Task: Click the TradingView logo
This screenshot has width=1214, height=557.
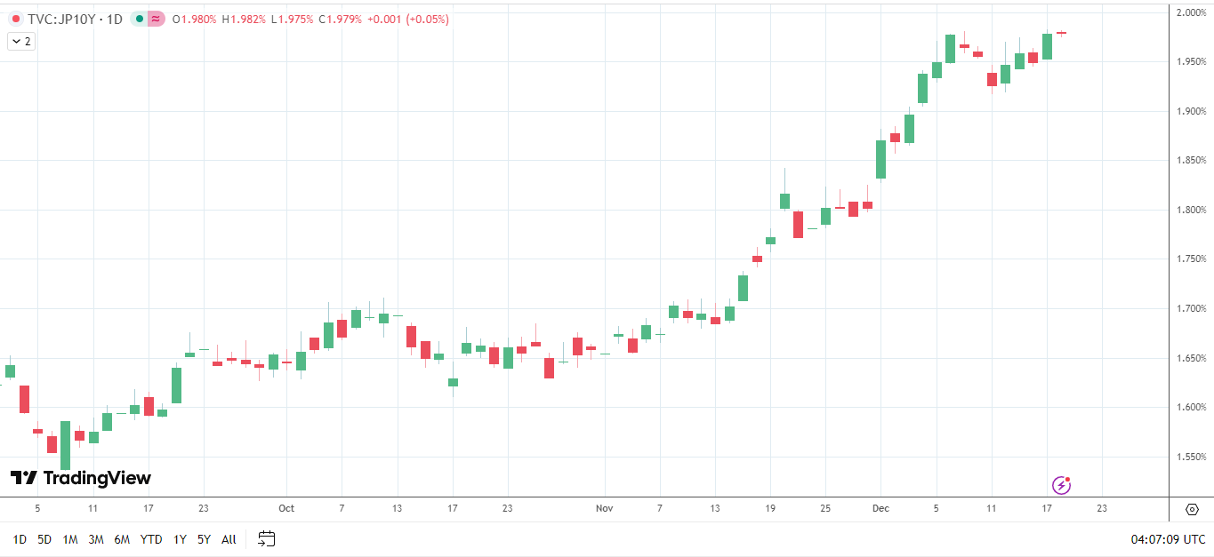Action: (80, 478)
